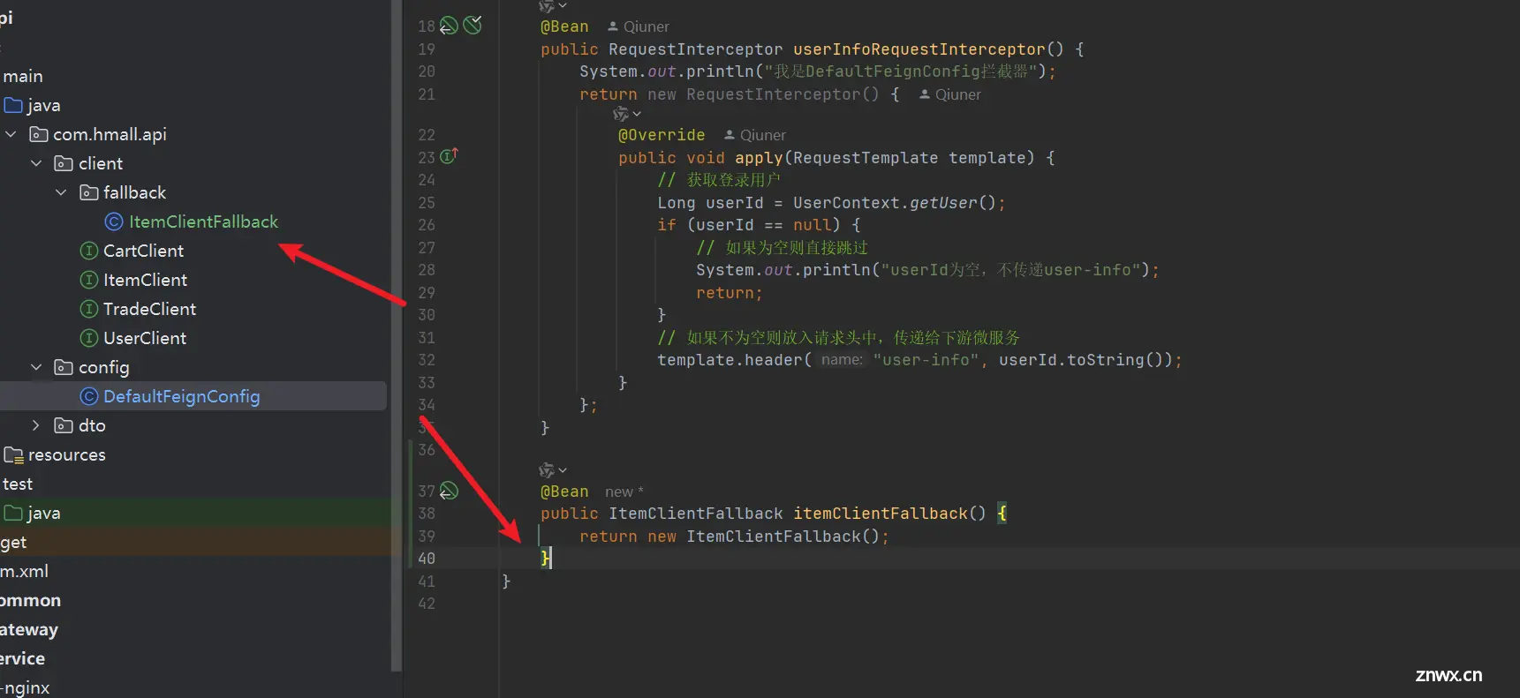The image size is (1520, 698).
Task: Click the dto package folder icon
Action: pos(64,425)
